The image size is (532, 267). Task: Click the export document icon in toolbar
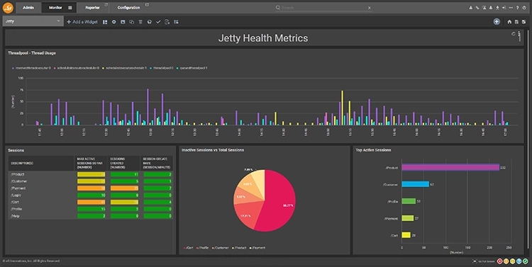click(167, 22)
